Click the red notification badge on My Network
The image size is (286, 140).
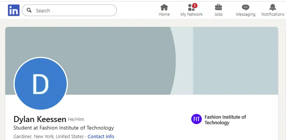click(x=195, y=6)
